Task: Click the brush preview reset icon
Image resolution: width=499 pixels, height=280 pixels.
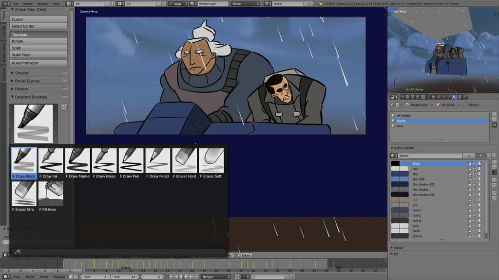Action: [x=64, y=107]
